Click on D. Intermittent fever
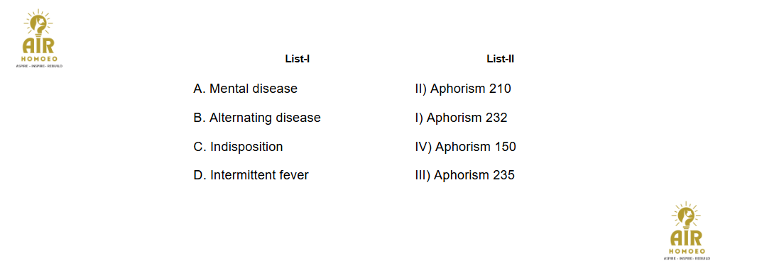This screenshot has width=757, height=268. click(x=251, y=175)
